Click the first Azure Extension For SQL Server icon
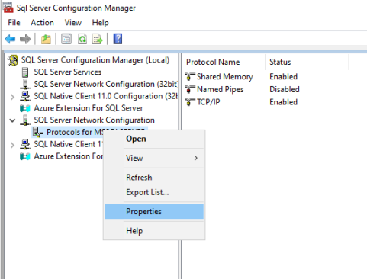The image size is (367, 279). point(25,108)
